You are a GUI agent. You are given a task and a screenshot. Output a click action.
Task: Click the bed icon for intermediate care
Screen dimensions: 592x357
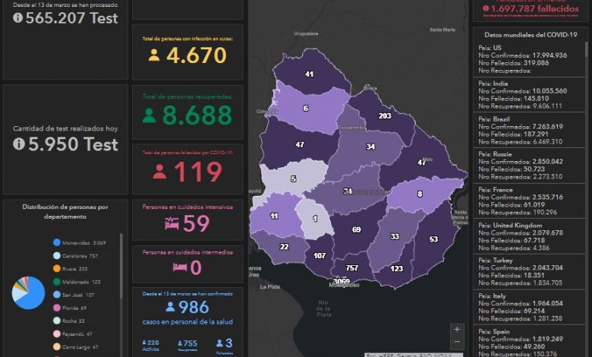pyautogui.click(x=180, y=267)
